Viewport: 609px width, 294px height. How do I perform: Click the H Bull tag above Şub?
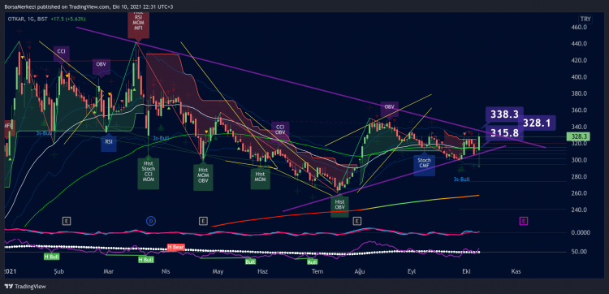click(x=51, y=257)
